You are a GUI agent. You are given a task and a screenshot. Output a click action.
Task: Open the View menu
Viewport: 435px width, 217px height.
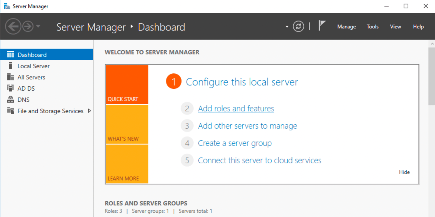(395, 27)
